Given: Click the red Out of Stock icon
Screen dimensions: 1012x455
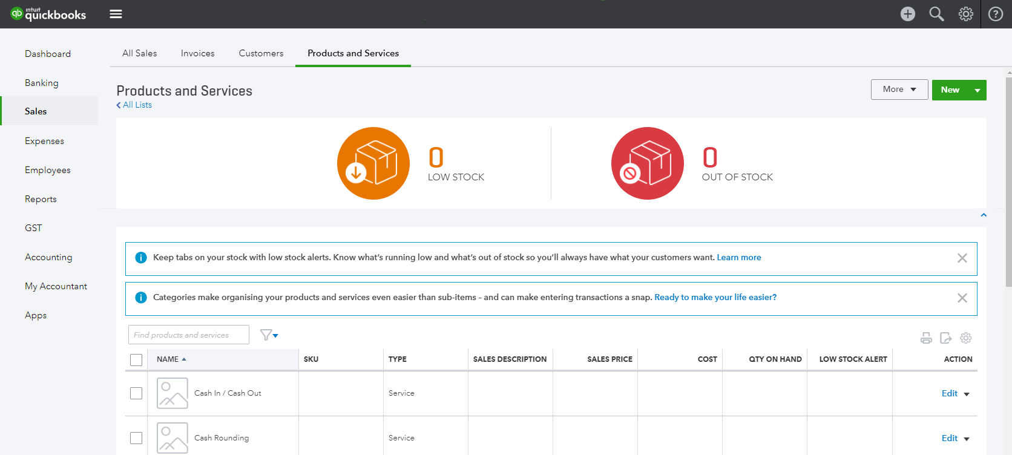Looking at the screenshot, I should [648, 163].
